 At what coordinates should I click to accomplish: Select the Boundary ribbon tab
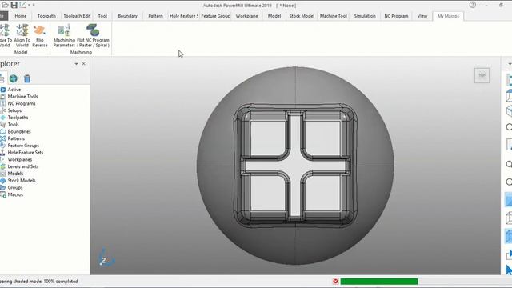(128, 16)
